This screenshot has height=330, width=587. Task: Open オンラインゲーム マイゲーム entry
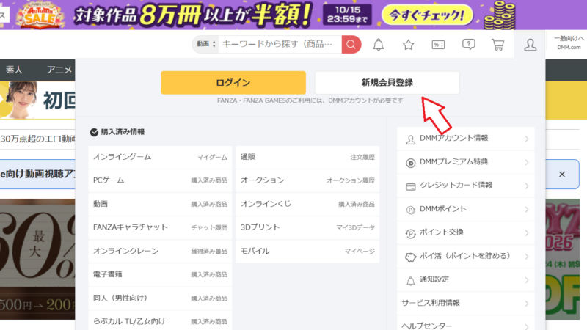(160, 157)
